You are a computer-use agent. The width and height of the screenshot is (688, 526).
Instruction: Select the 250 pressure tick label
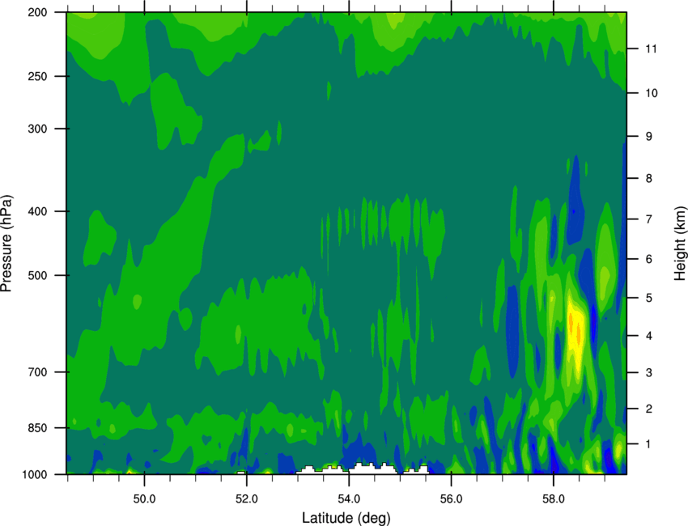(38, 76)
